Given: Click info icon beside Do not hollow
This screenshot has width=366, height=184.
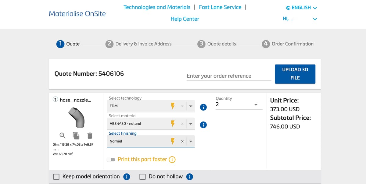Looking at the screenshot, I should (189, 177).
